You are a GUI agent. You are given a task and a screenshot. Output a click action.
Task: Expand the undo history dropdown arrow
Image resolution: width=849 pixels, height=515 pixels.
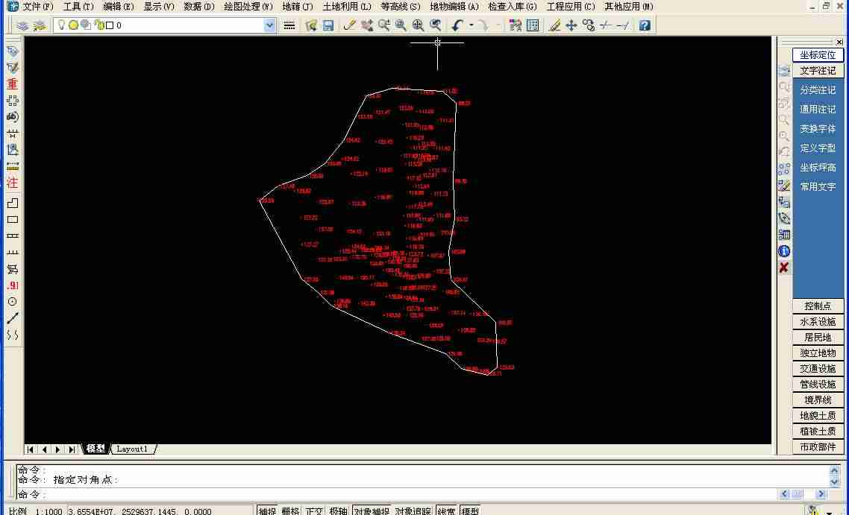(x=472, y=25)
